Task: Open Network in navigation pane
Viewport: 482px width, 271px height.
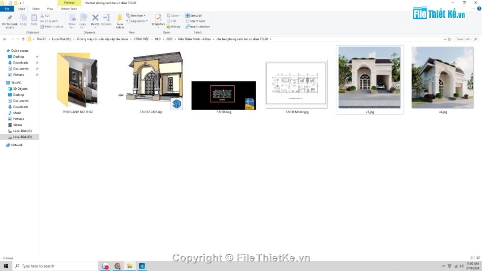Action: click(x=17, y=145)
